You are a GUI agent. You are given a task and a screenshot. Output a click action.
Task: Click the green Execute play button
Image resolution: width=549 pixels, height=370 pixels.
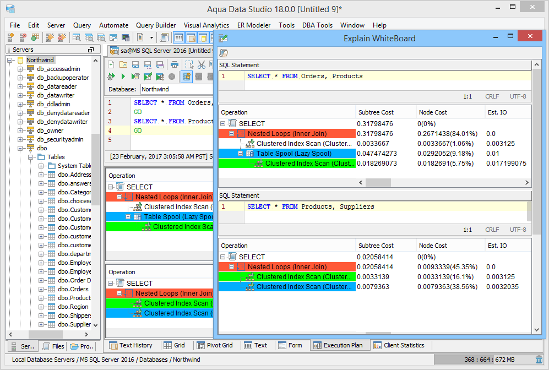tap(123, 77)
